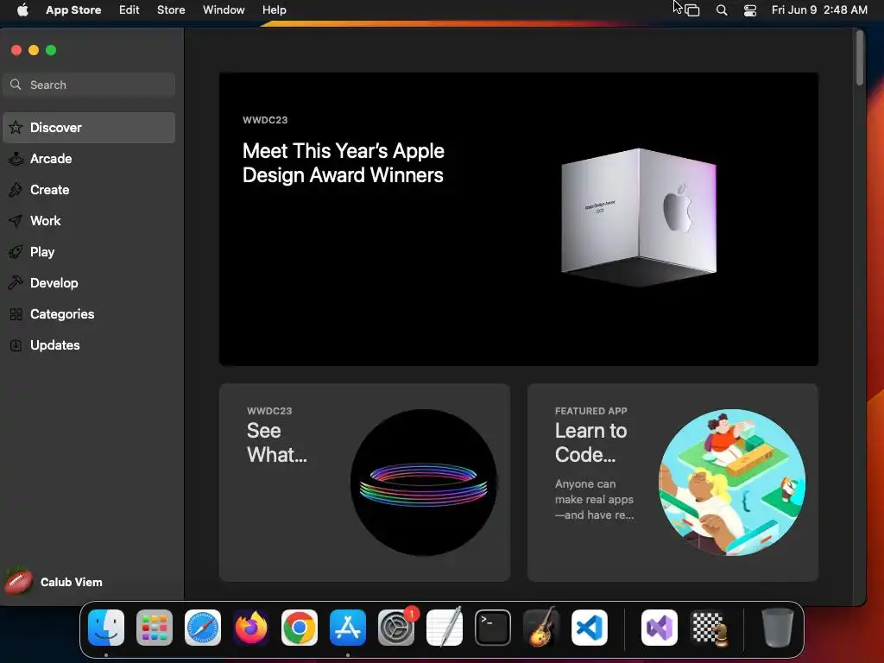
Task: Open Chess app from the Dock
Action: (x=708, y=627)
